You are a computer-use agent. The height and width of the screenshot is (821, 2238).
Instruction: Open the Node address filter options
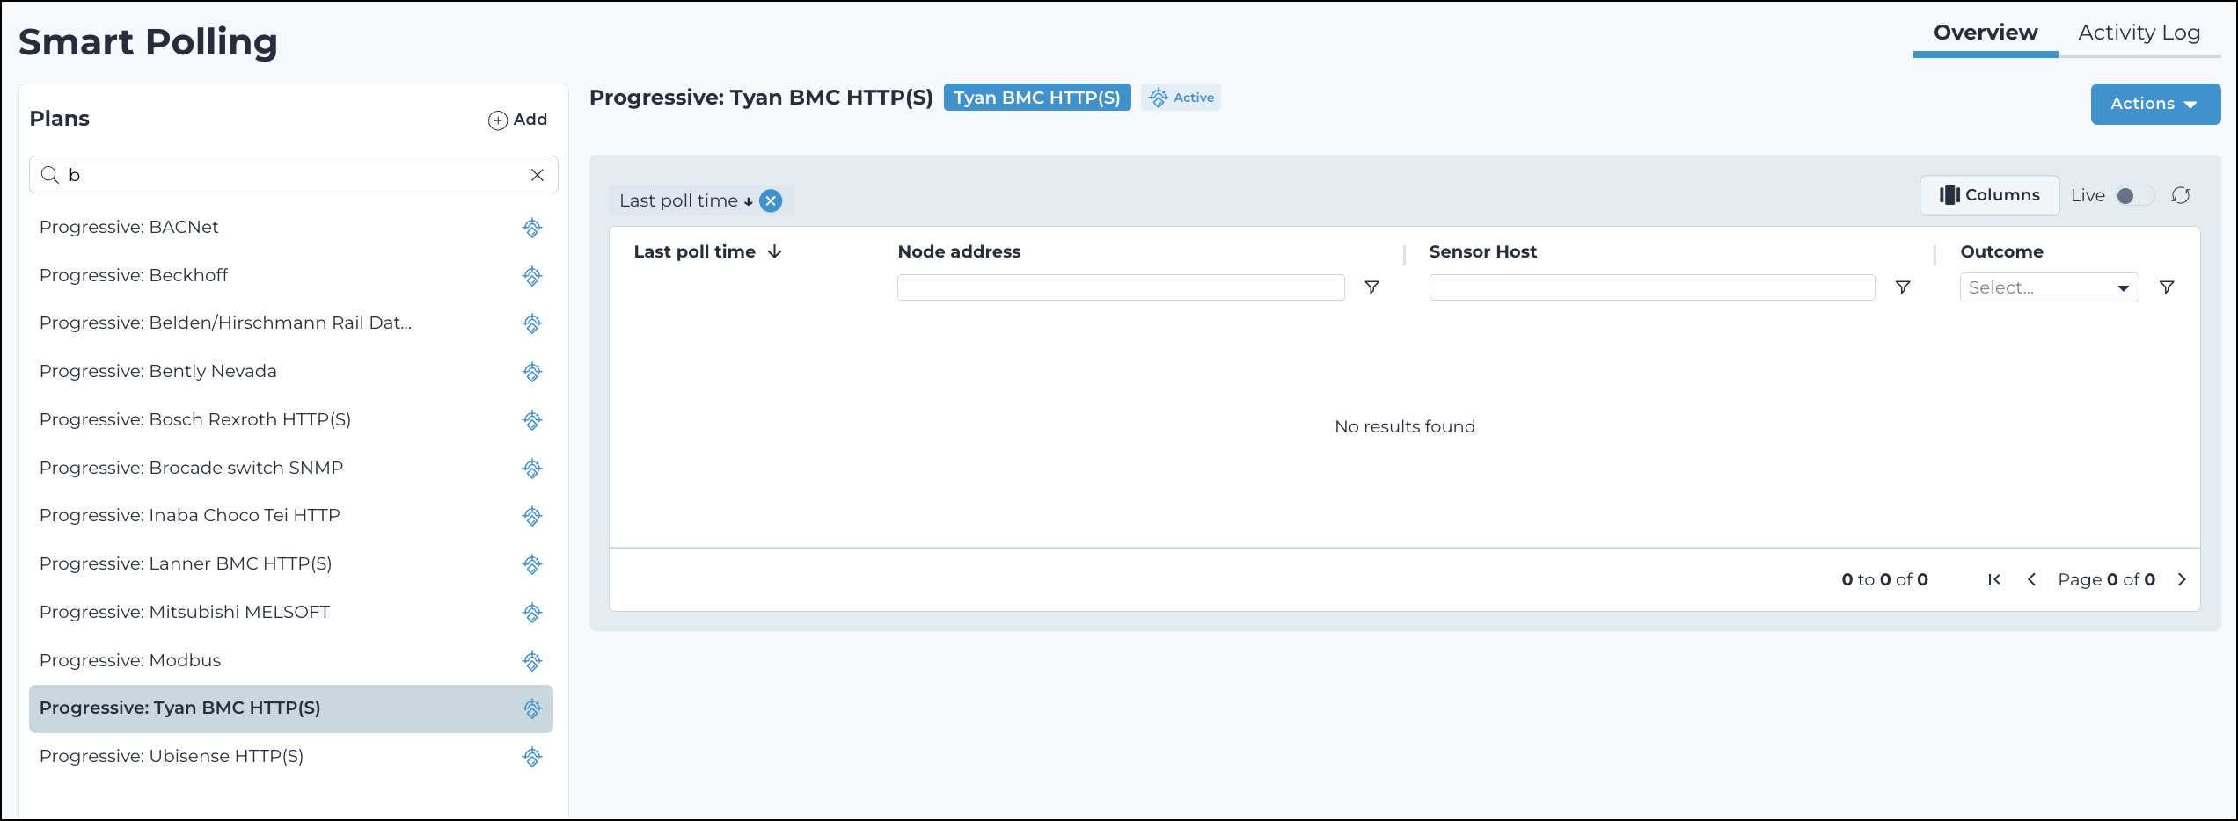1371,287
